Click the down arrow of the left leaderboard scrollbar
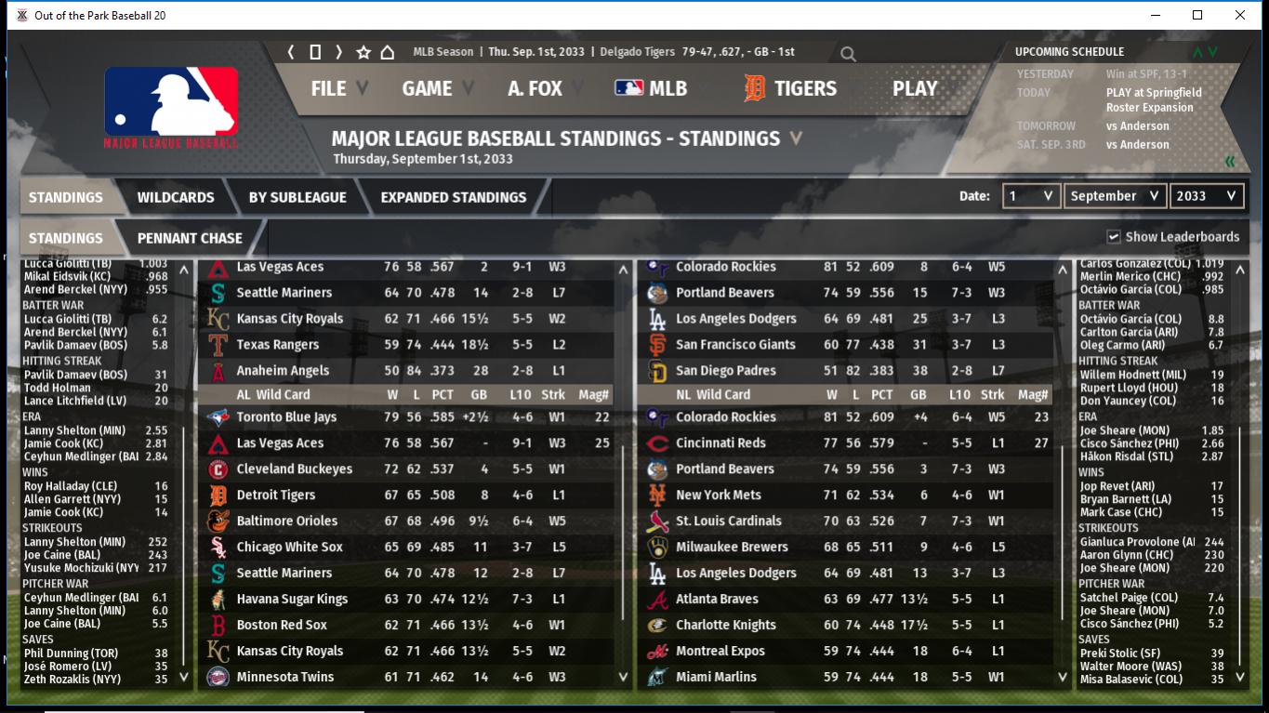 click(183, 678)
